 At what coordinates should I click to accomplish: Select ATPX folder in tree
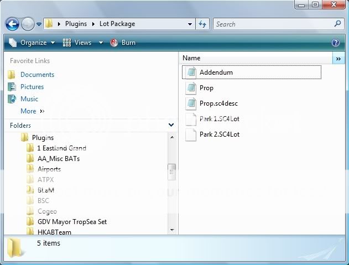(x=45, y=180)
